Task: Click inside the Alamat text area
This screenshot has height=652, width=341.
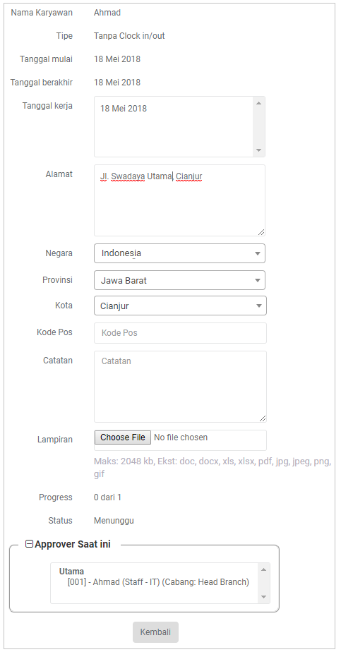Action: click(179, 200)
